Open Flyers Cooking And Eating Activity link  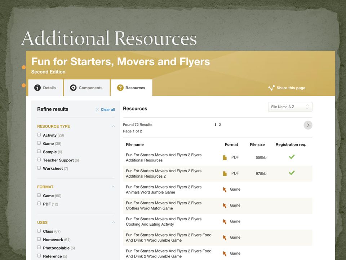pos(164,221)
